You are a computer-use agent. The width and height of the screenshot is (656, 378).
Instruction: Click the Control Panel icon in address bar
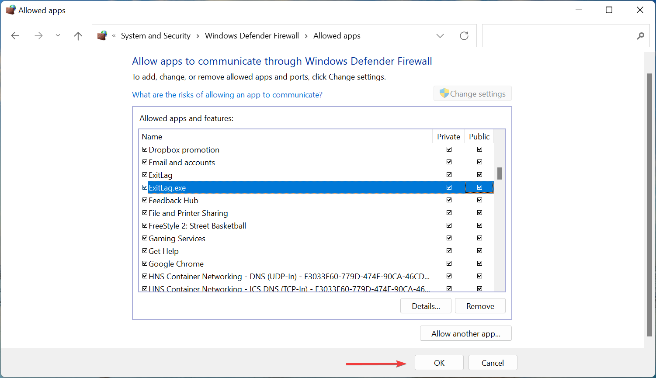102,35
